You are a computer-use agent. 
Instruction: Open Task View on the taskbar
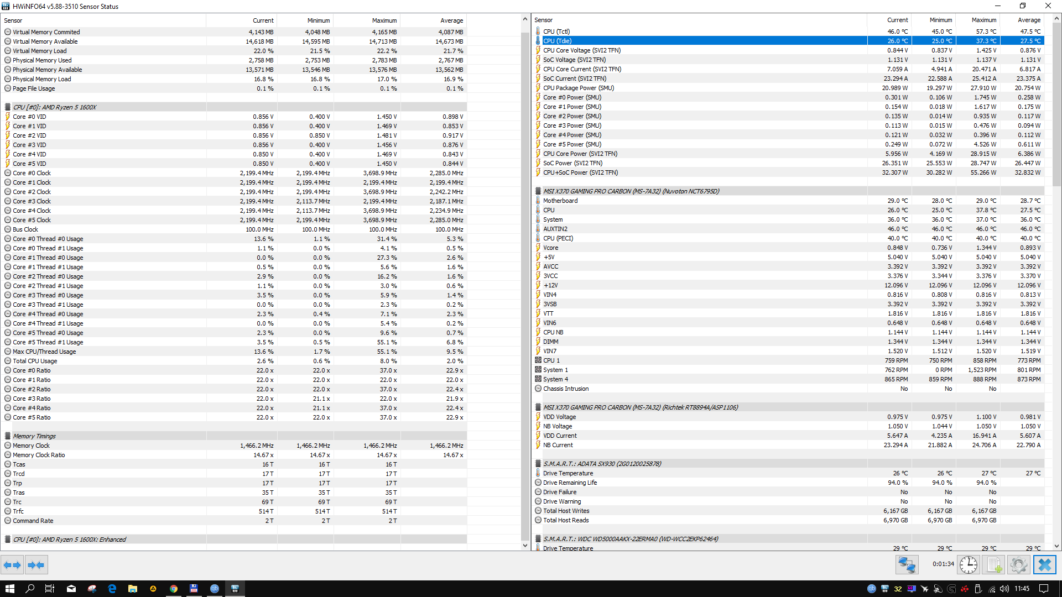50,589
